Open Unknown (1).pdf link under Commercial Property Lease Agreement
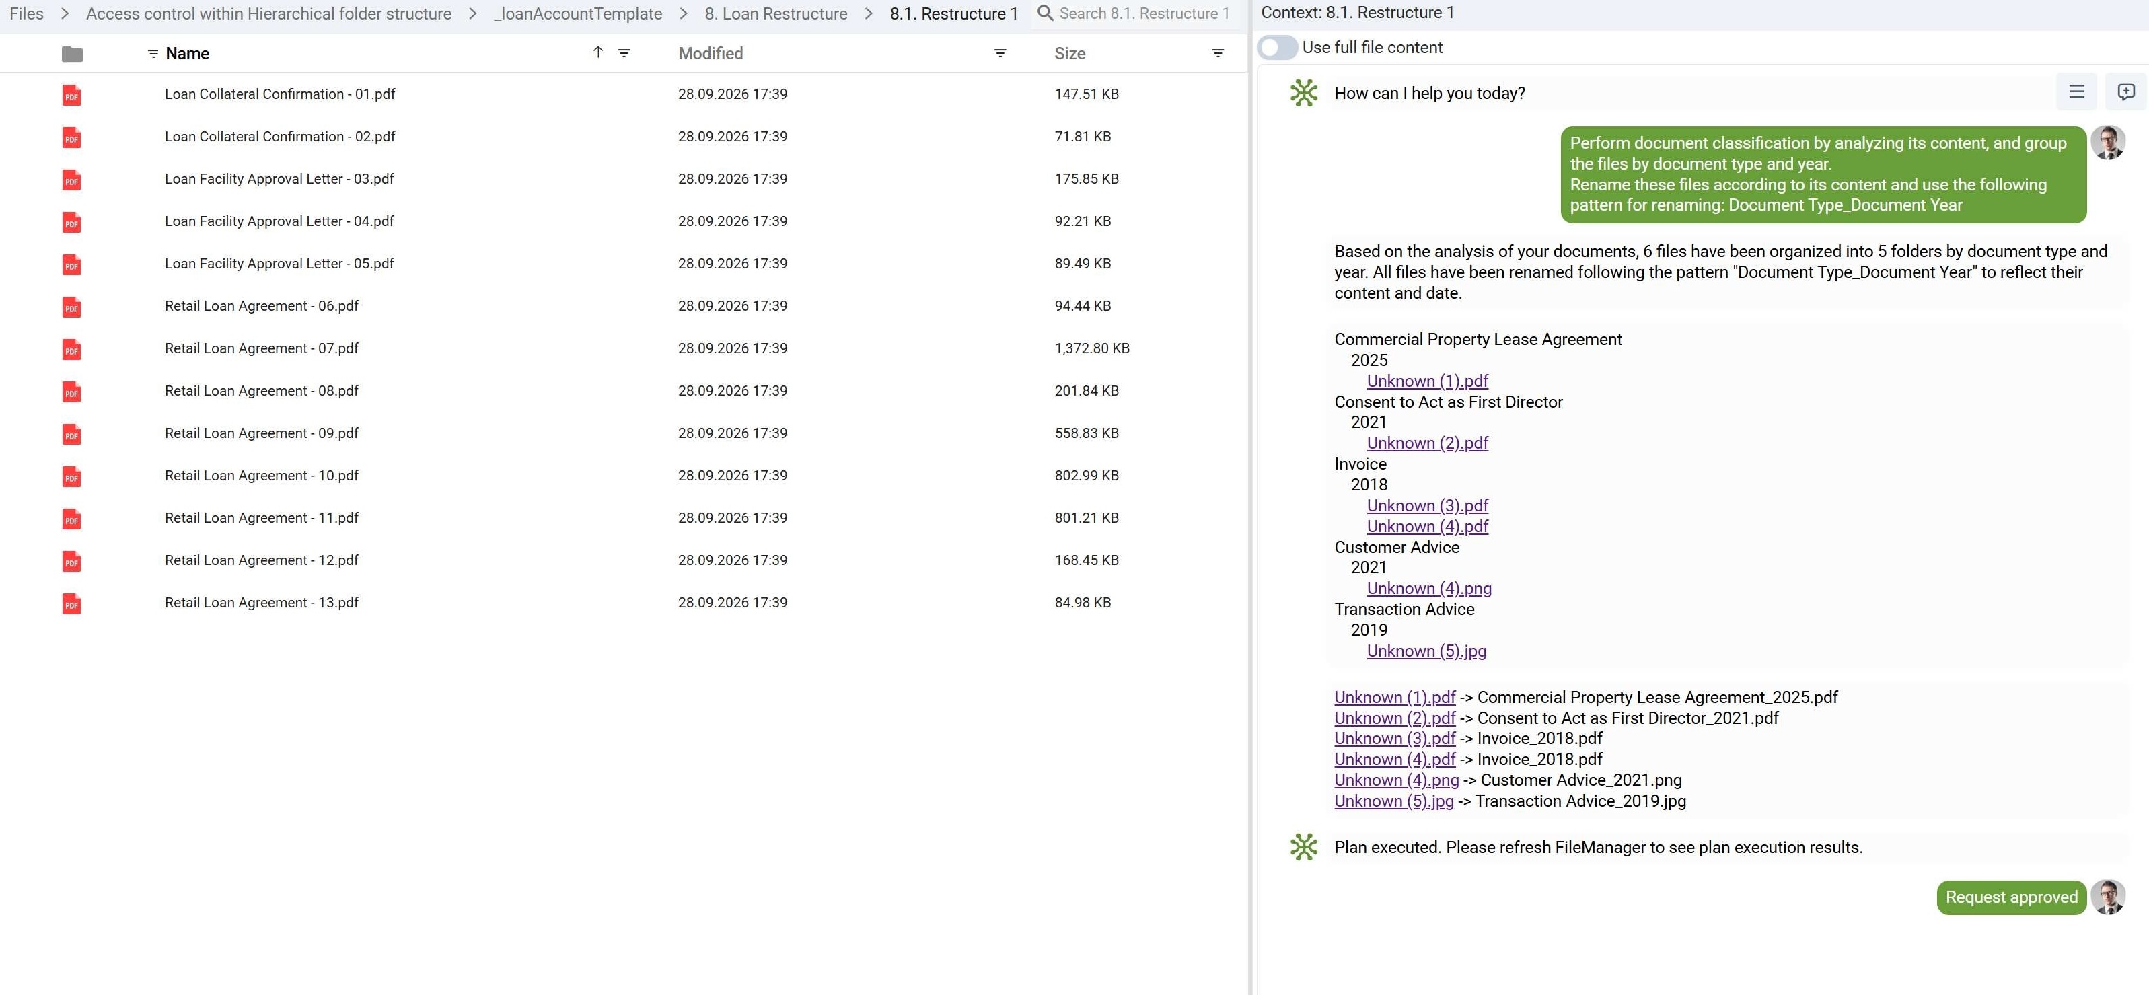This screenshot has width=2149, height=995. pyautogui.click(x=1427, y=381)
